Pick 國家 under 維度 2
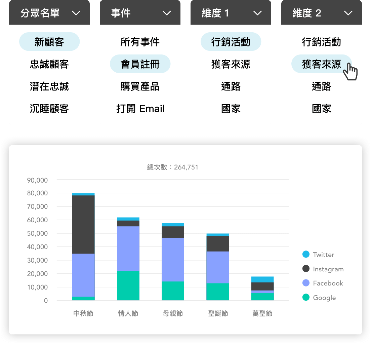Screen dimensions: 371x344 (321, 109)
